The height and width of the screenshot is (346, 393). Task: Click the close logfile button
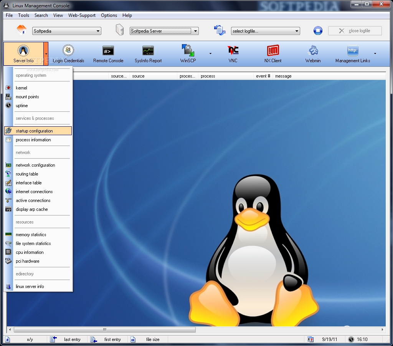355,31
